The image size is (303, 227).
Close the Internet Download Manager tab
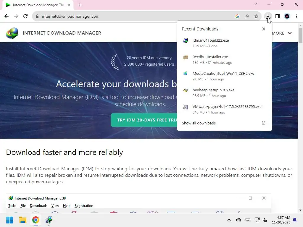pyautogui.click(x=69, y=5)
